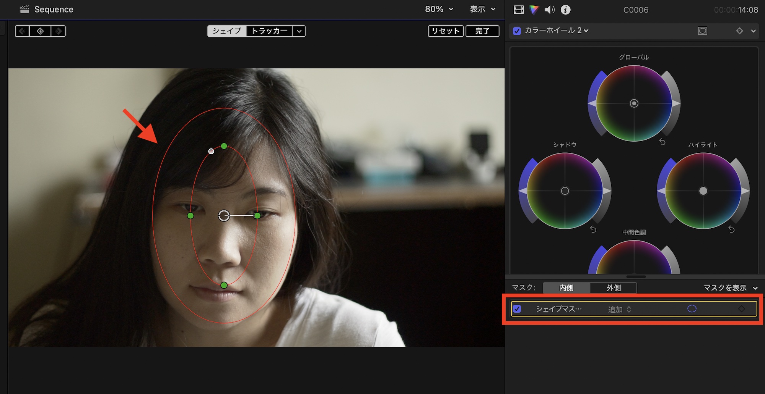Viewport: 765px width, 394px height.
Task: Click mask icon beside カラーホイール 2
Action: click(x=702, y=31)
